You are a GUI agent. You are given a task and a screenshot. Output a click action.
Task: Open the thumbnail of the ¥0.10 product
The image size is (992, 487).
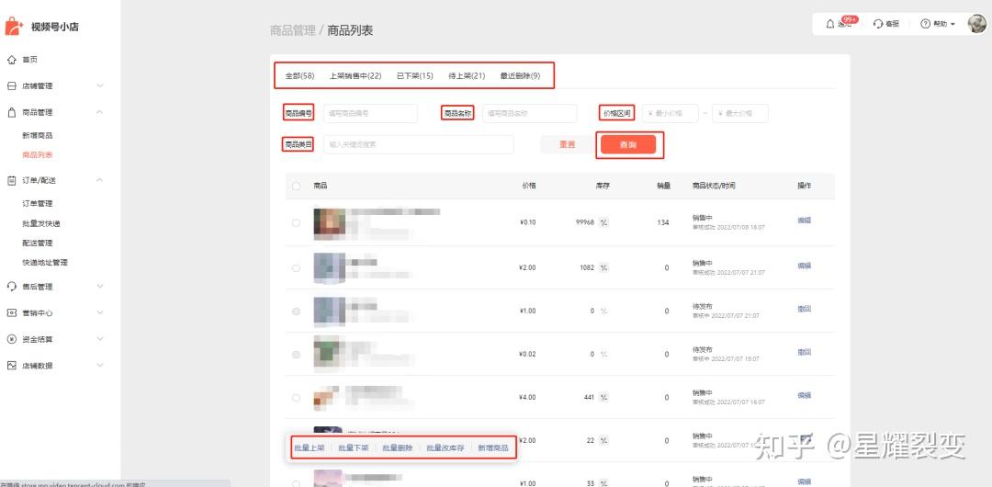tap(330, 223)
